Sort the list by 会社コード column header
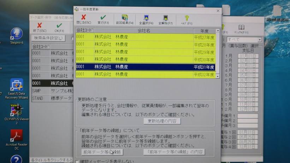The height and width of the screenshot is (163, 290). (84, 31)
